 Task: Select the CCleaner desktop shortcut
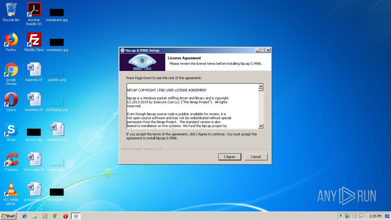[x=11, y=162]
